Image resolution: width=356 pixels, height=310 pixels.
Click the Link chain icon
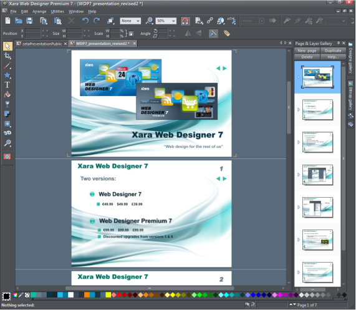[210, 21]
